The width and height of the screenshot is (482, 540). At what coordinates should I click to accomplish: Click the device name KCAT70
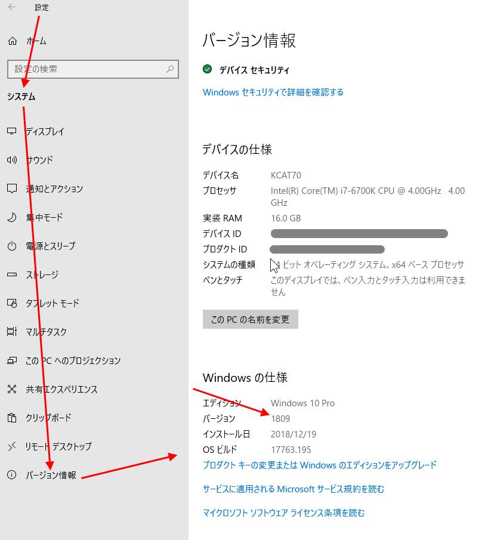click(286, 175)
